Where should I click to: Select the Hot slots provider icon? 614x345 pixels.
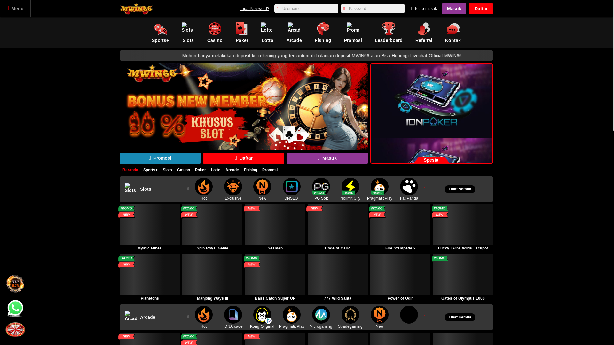pos(204,187)
